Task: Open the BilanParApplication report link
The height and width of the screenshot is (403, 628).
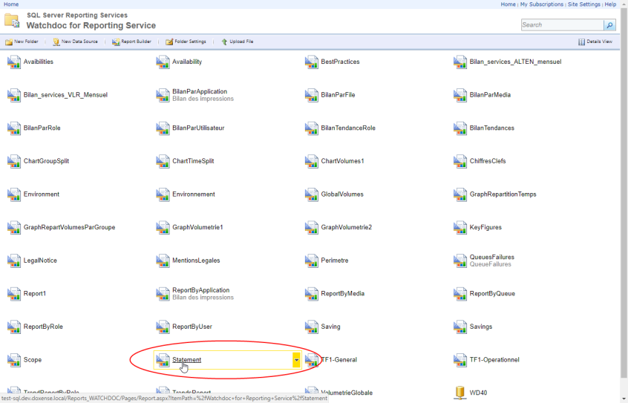Action: click(x=200, y=91)
